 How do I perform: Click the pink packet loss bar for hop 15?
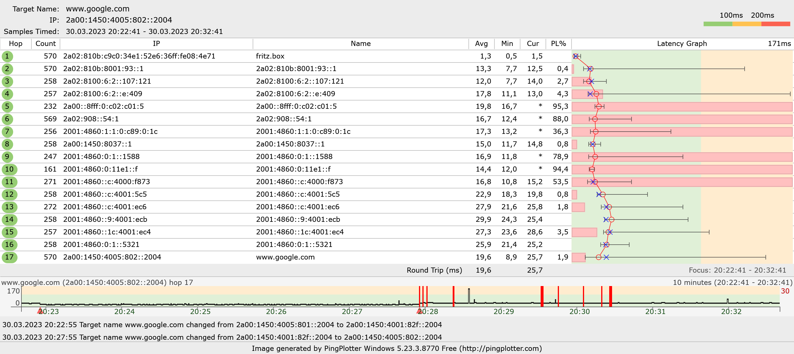tap(584, 232)
